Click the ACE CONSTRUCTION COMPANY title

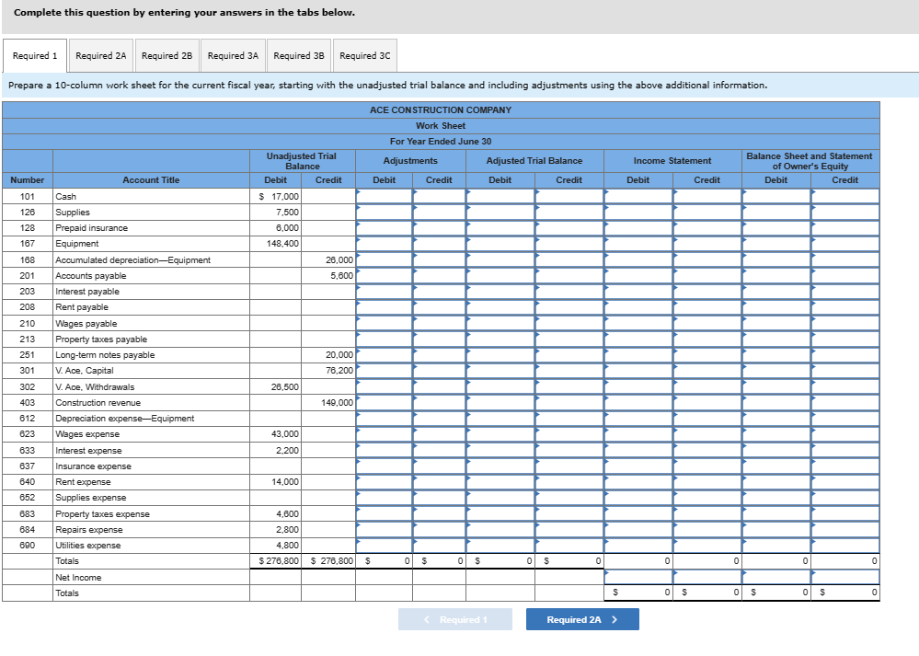click(x=441, y=110)
